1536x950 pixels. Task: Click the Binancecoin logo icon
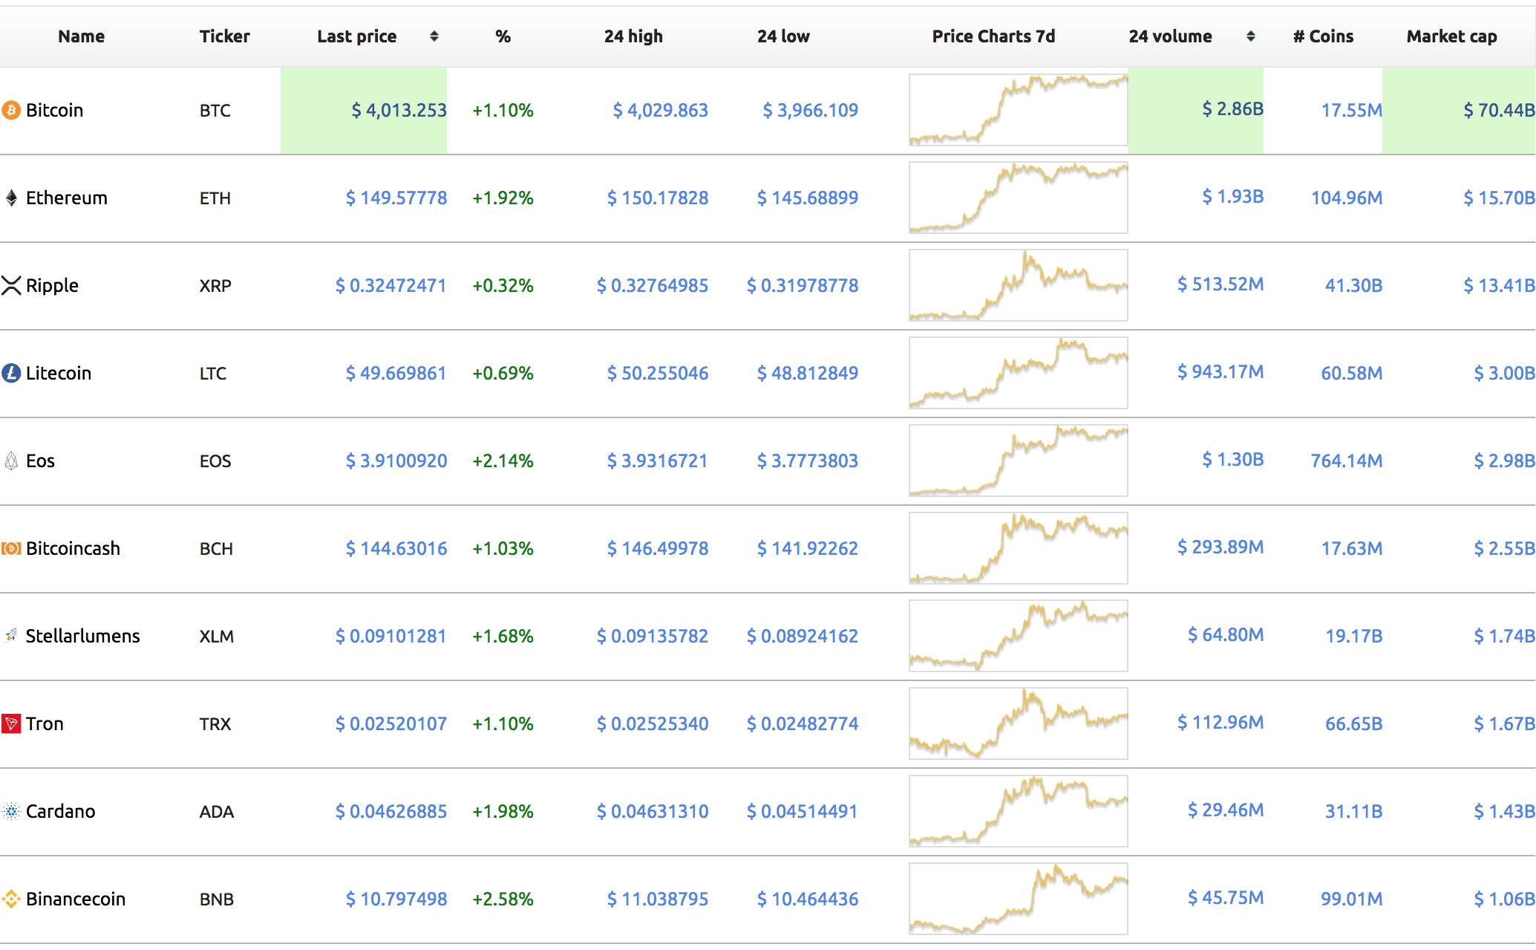(11, 899)
